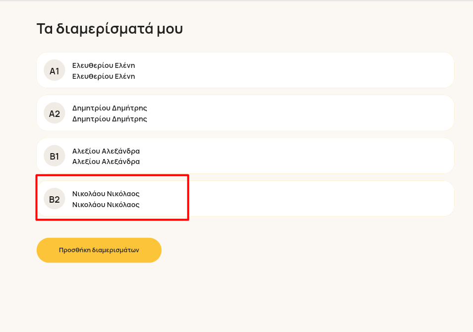Viewport: 473px width, 332px height.
Task: Open the upper Αλεξίου Αλεξάνδρα line
Action: point(106,151)
